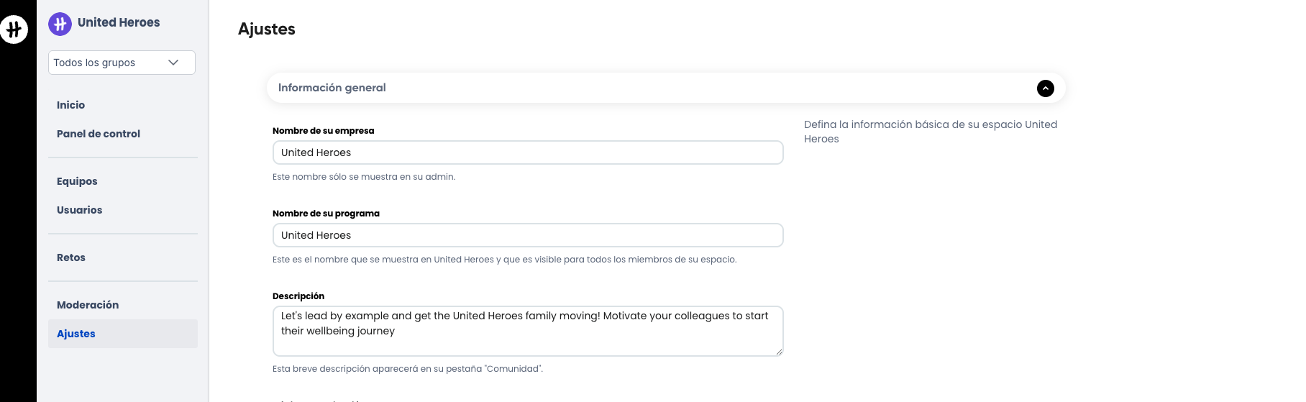Click the Descripción label

pyautogui.click(x=298, y=296)
